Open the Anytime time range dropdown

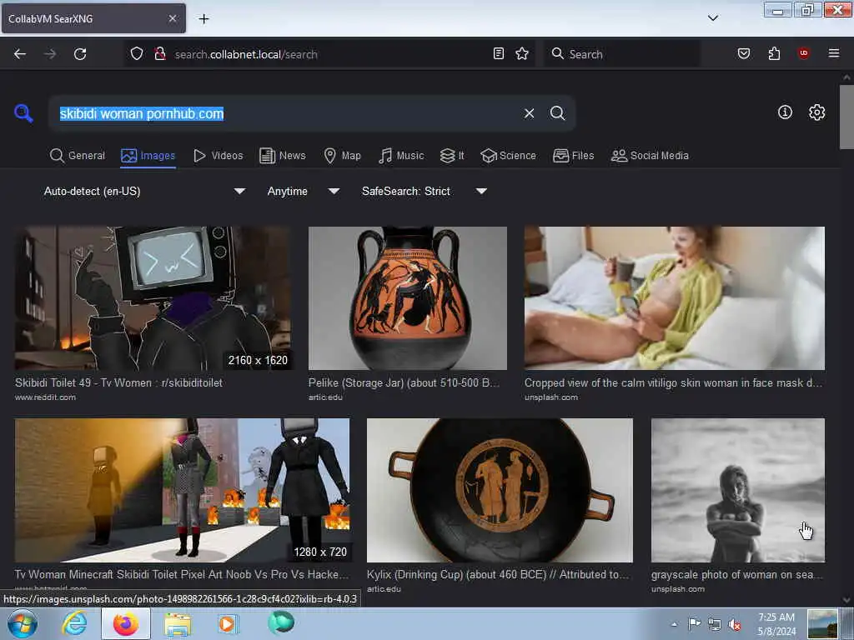[304, 191]
